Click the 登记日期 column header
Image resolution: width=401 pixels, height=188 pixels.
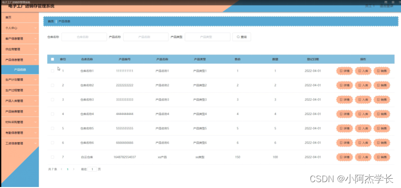pos(313,59)
